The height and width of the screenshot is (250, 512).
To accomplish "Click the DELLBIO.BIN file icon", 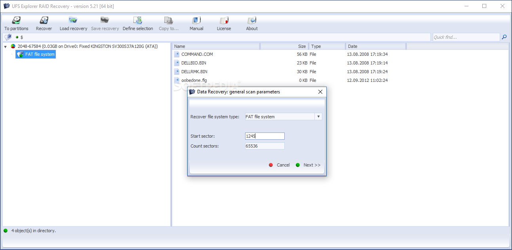I will (177, 63).
